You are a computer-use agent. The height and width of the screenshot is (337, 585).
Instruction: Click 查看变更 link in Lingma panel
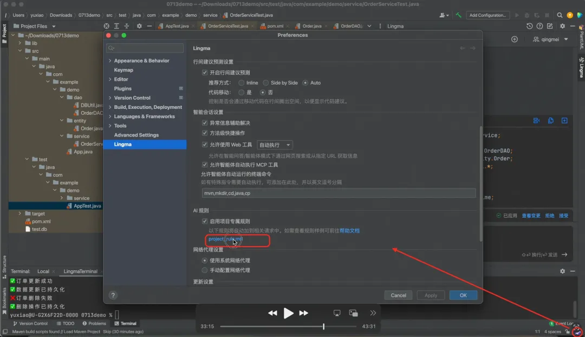point(531,216)
